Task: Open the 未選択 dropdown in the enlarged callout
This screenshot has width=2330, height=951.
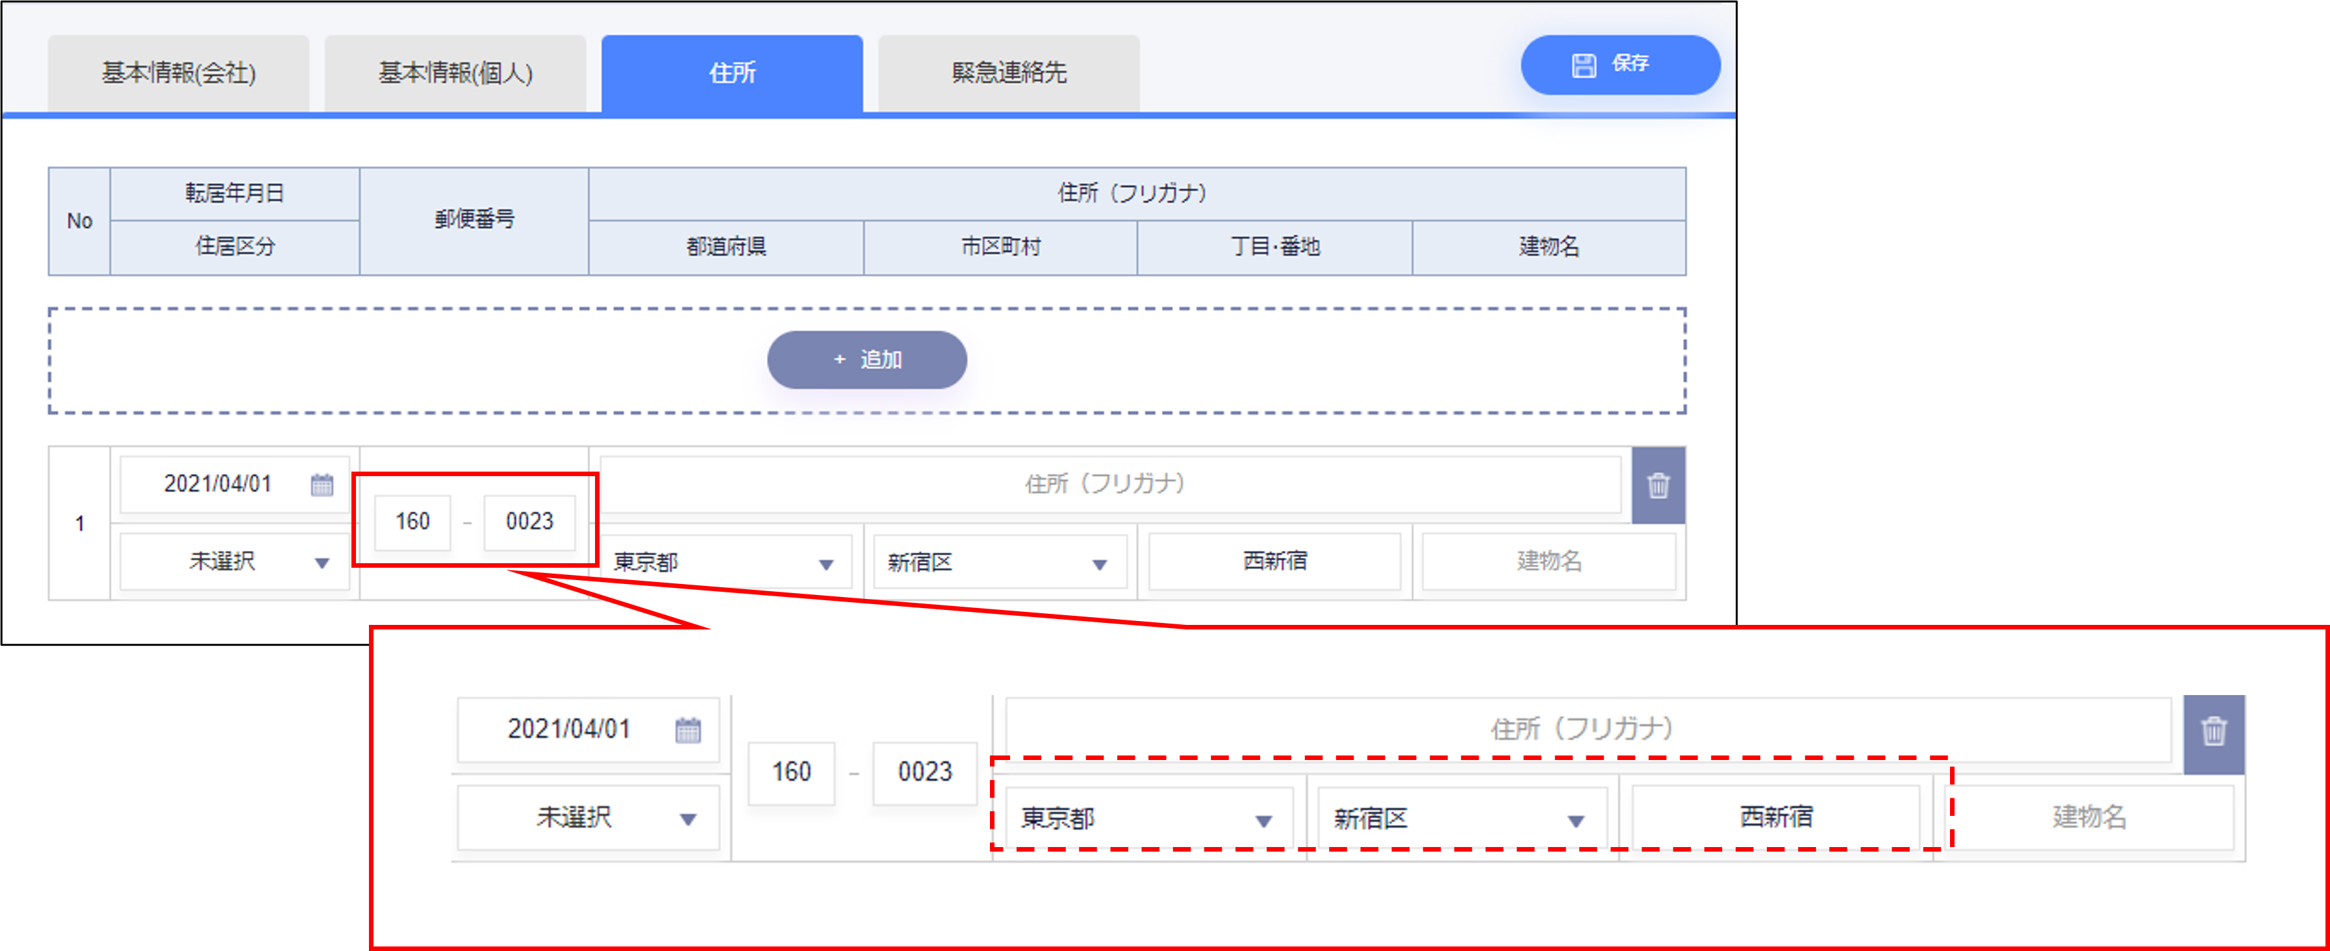Action: 588,818
